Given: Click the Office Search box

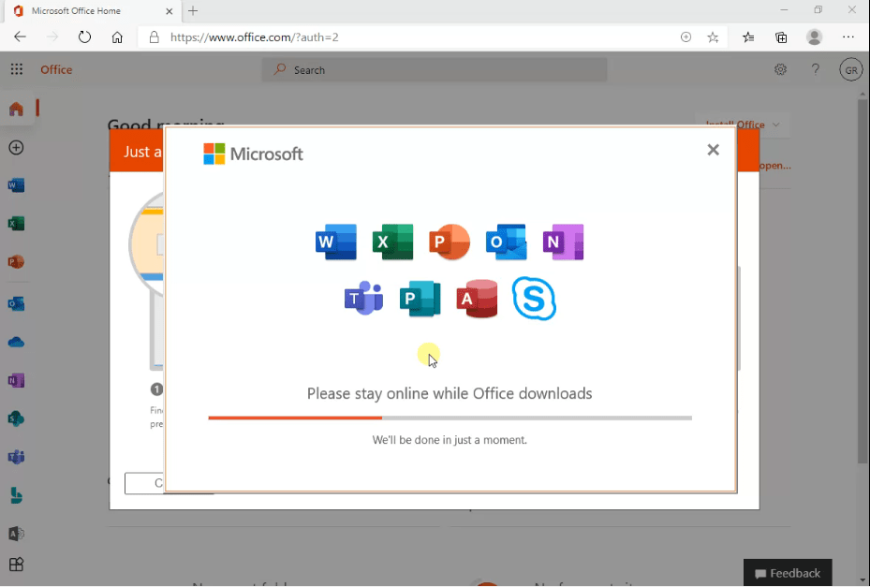Looking at the screenshot, I should pyautogui.click(x=435, y=70).
